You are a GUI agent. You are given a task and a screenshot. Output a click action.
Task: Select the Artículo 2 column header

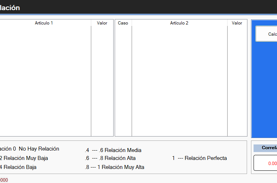tap(179, 23)
